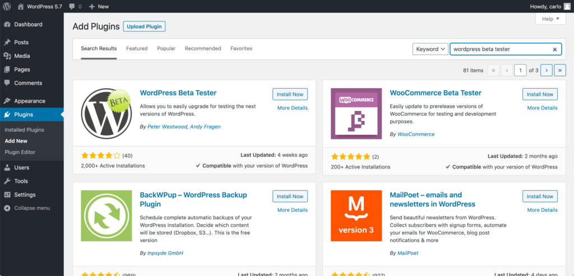This screenshot has height=276, width=574.
Task: Install MailPoet plugin now
Action: point(540,196)
